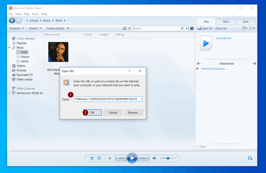Image resolution: width=266 pixels, height=173 pixels.
Task: Select Recorded TV in navigation pane
Action: (x=22, y=75)
